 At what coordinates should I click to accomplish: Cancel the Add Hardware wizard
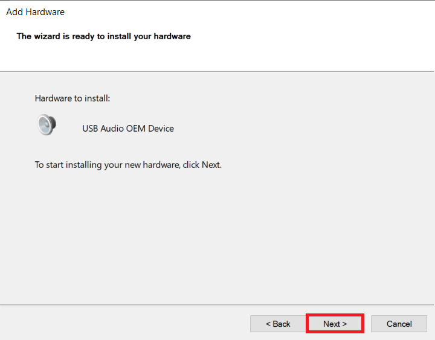[399, 324]
